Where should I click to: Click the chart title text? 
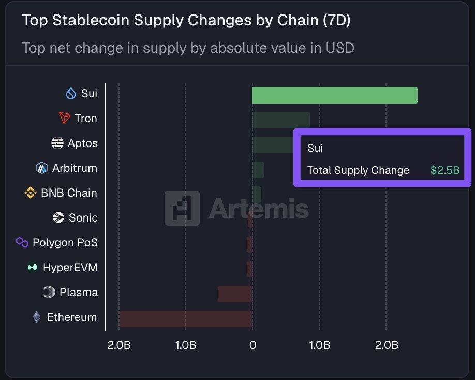coord(186,21)
